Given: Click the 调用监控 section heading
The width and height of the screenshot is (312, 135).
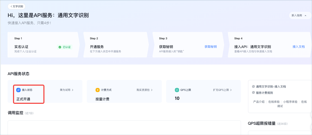Looking at the screenshot, I should coord(15,113).
